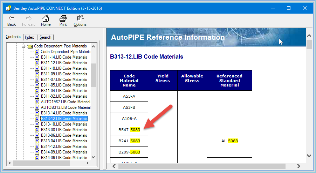
Task: Click page icon beside B311-05.LIB entry
Action: [37, 85]
